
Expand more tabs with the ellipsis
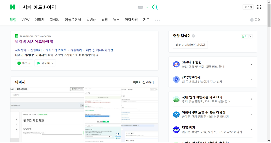pos(157,20)
